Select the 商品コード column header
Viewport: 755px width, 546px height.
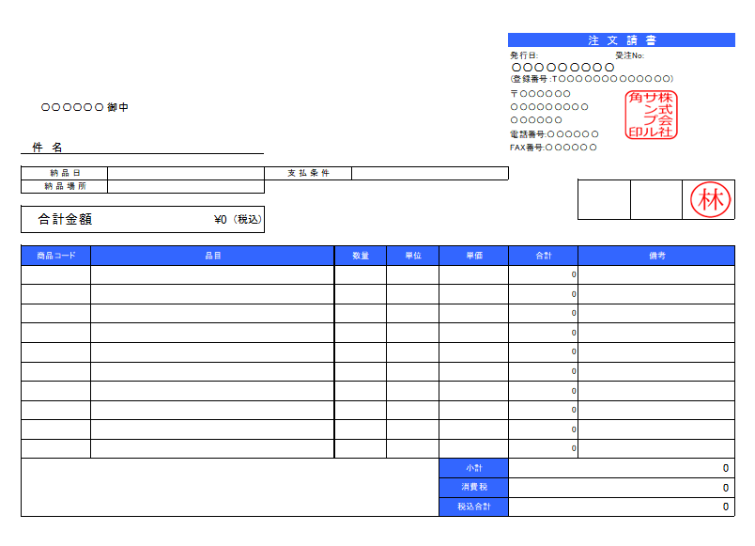point(55,256)
